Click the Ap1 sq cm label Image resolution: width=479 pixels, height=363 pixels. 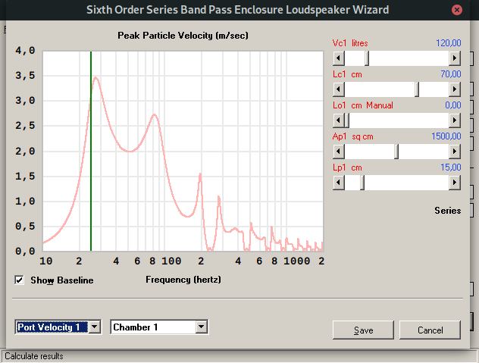click(353, 136)
